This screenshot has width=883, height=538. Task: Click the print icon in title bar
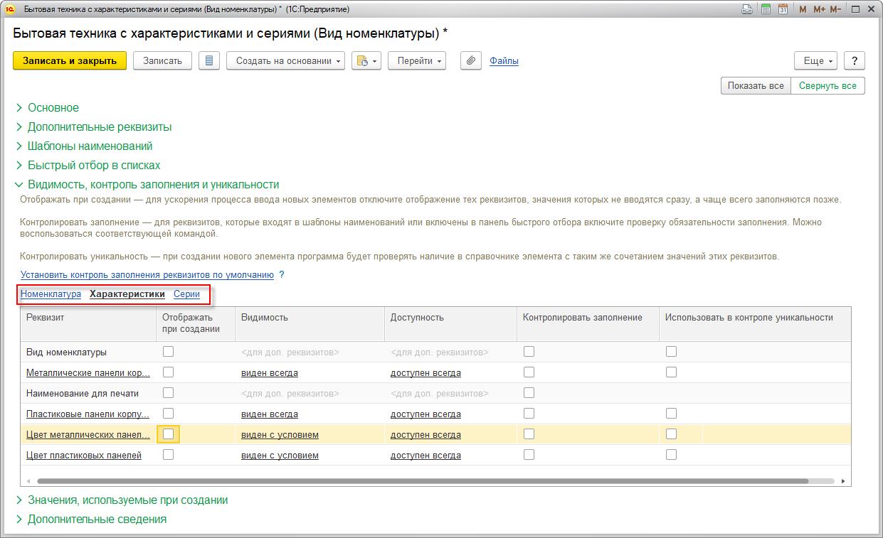[x=747, y=9]
